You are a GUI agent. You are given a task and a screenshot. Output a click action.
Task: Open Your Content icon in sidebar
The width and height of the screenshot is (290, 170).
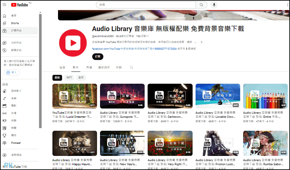click(x=4, y=43)
